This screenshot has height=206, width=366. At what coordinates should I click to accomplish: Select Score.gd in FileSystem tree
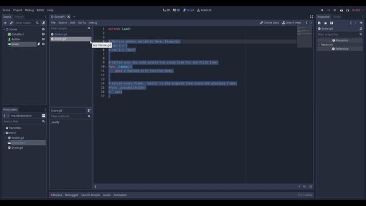tap(17, 148)
